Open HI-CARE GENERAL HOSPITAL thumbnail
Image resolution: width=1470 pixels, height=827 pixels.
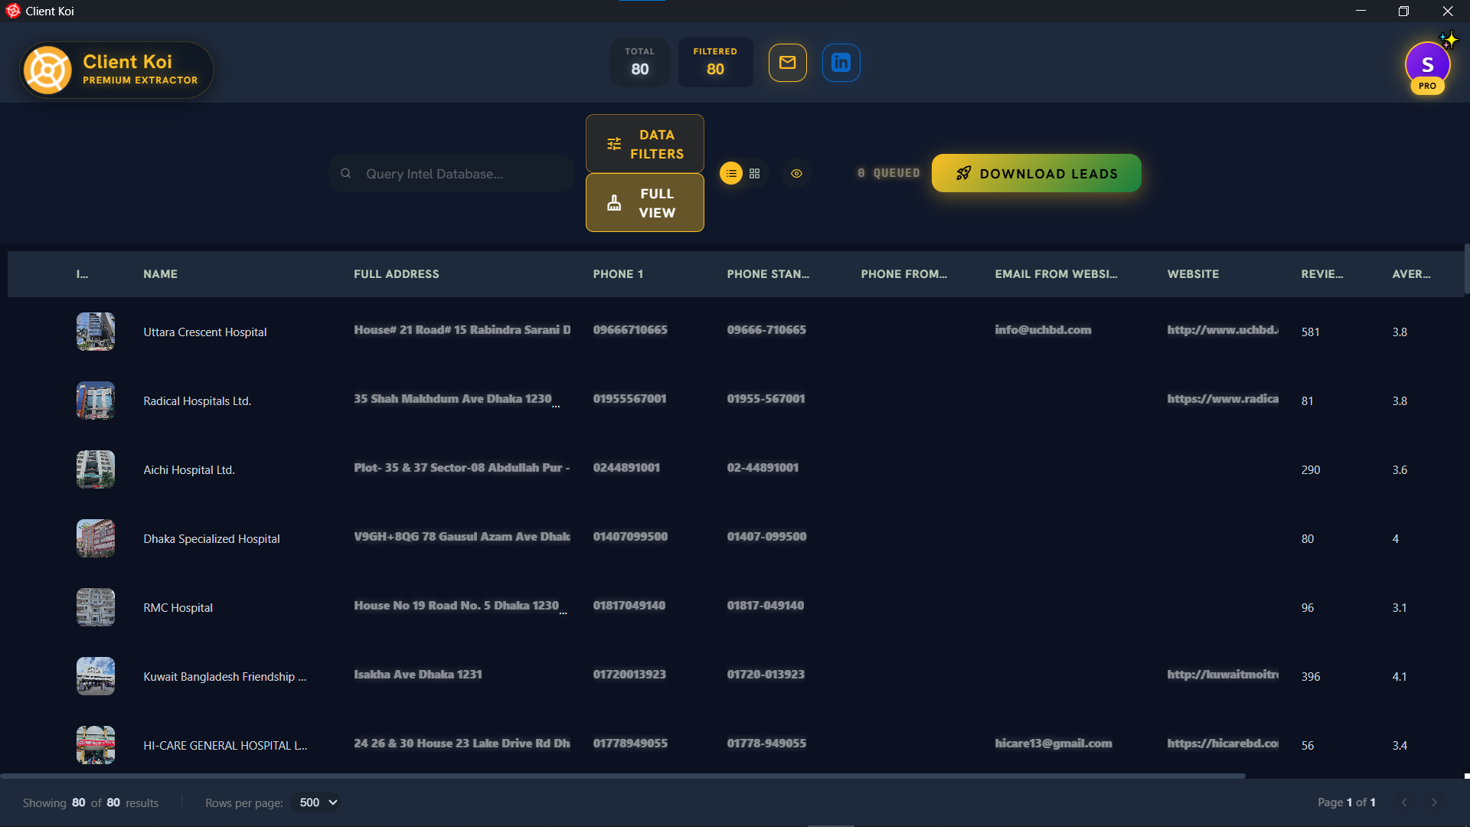pyautogui.click(x=96, y=745)
